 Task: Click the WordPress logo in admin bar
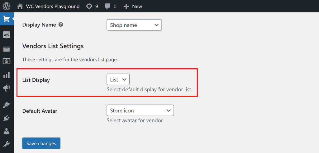pos(7,6)
